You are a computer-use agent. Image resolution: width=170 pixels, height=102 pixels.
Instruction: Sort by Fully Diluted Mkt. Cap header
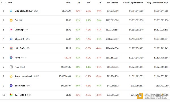pyautogui.click(x=157, y=3)
